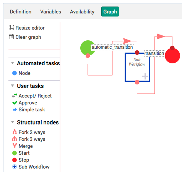Click the Resize editor icon
This screenshot has width=182, height=172.
tap(12, 27)
